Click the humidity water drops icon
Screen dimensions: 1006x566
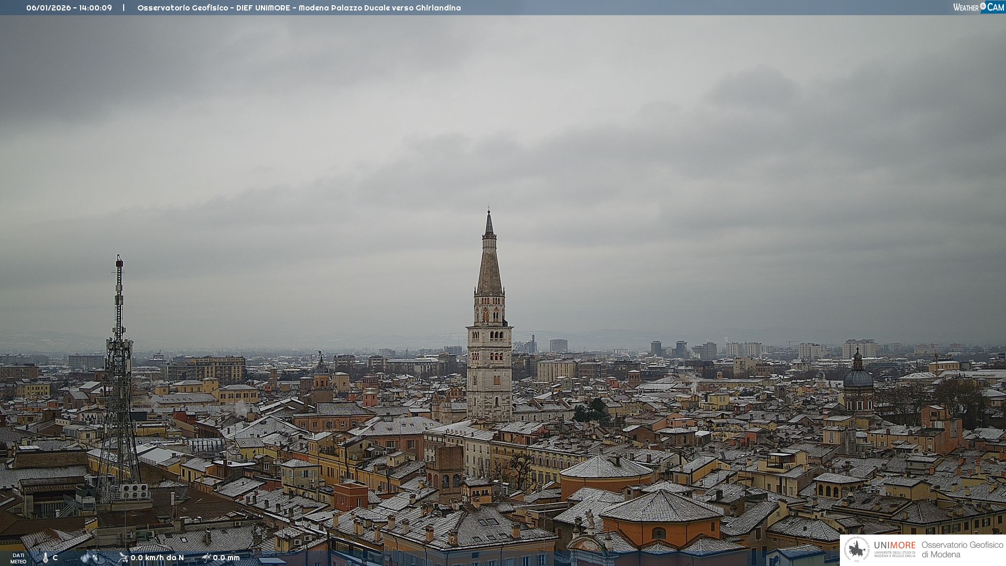click(x=85, y=558)
